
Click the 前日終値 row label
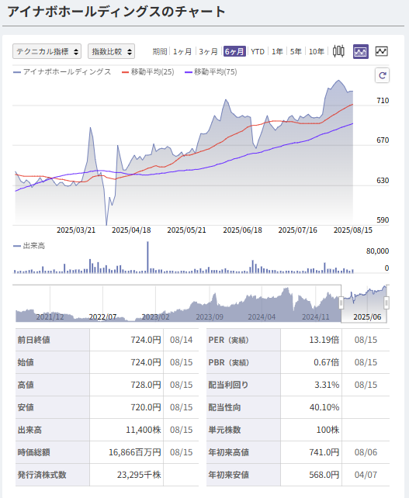(x=33, y=341)
